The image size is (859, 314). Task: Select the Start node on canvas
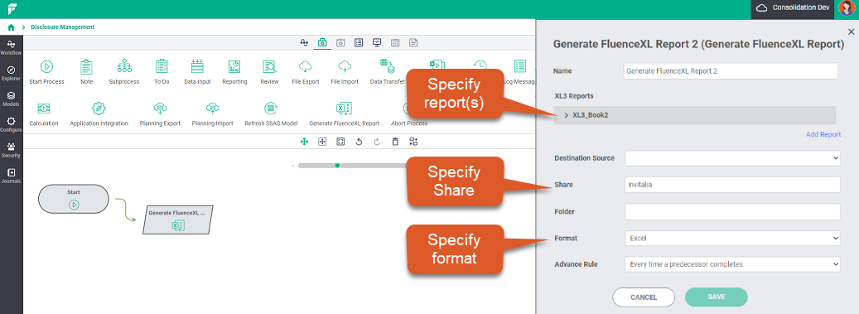tap(74, 199)
